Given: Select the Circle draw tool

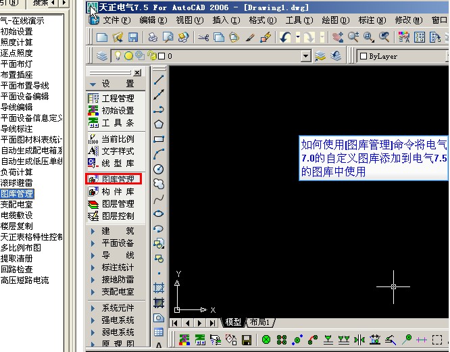Looking at the screenshot, I should (159, 169).
